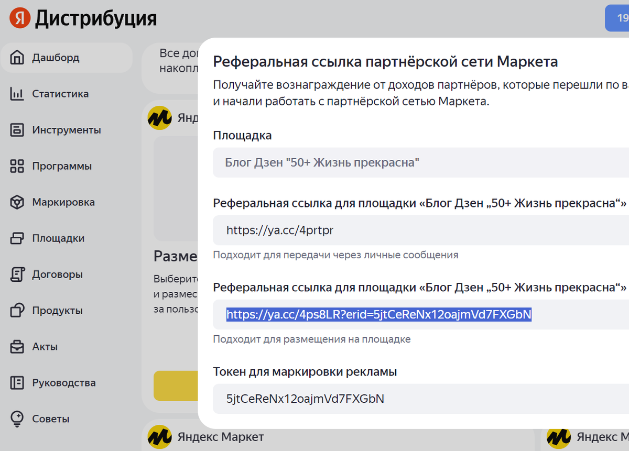Open Акты in the sidebar
This screenshot has width=629, height=451.
pos(45,347)
